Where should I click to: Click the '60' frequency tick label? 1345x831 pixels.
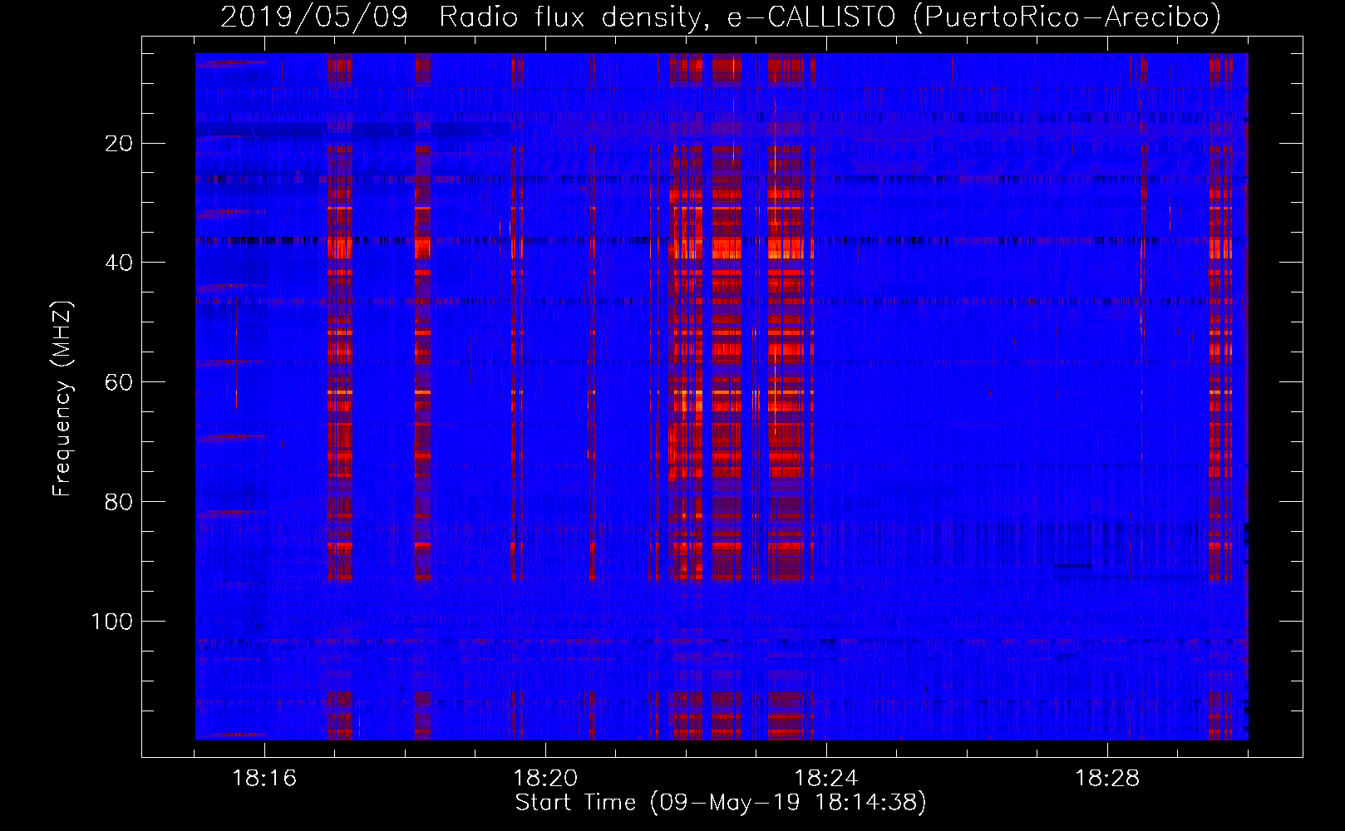point(119,382)
